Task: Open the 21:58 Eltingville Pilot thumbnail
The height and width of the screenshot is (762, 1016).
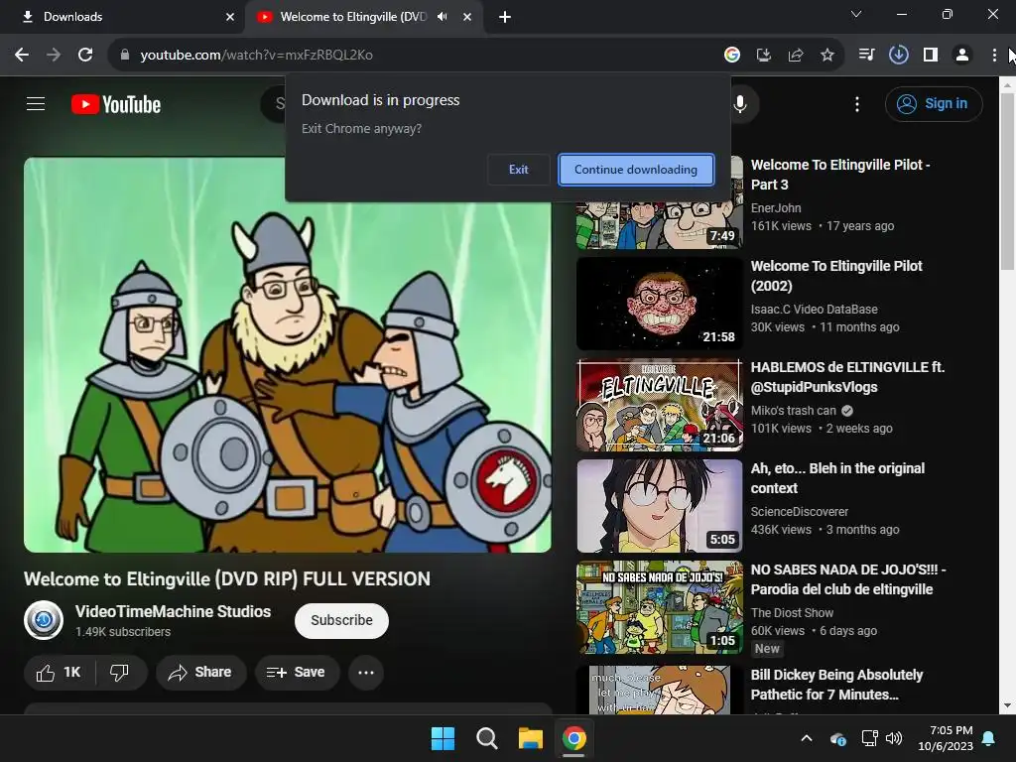Action: point(660,304)
